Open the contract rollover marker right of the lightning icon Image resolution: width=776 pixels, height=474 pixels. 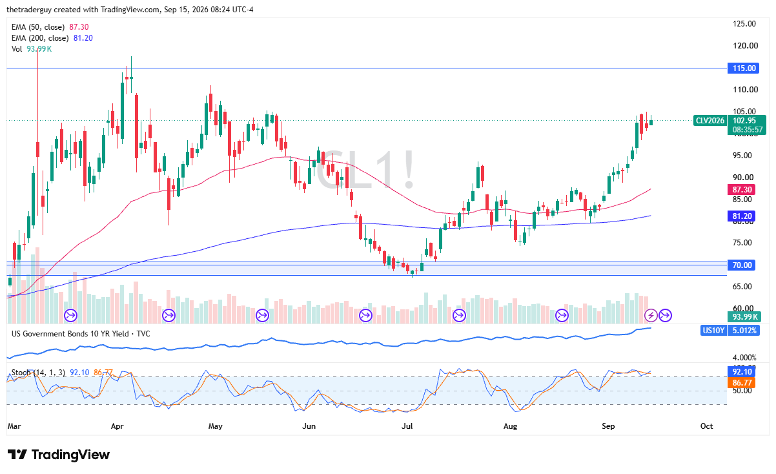[665, 315]
